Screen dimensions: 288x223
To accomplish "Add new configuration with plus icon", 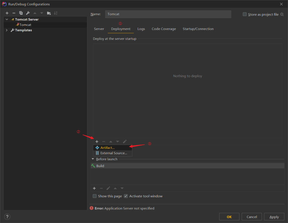I will click(x=7, y=13).
